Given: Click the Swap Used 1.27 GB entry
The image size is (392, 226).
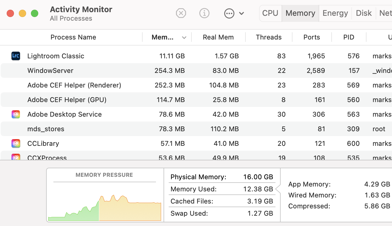Looking at the screenshot, I should 222,213.
